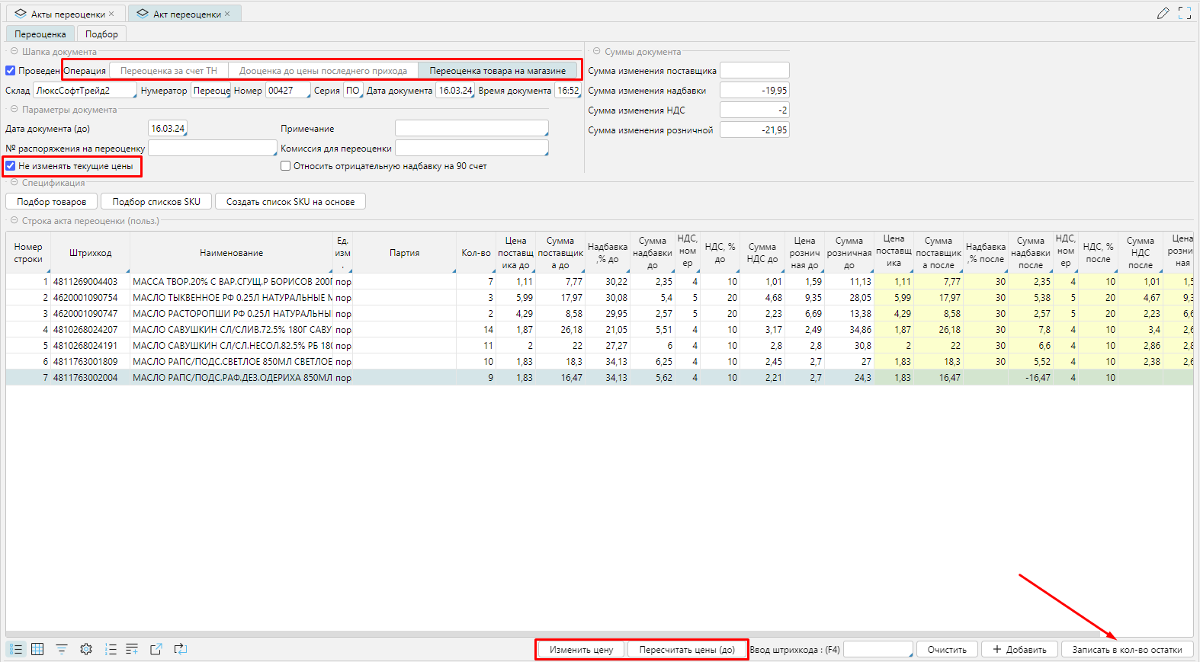Click the "Пересчитать цены (до)" button
Image resolution: width=1200 pixels, height=662 pixels.
[686, 650]
